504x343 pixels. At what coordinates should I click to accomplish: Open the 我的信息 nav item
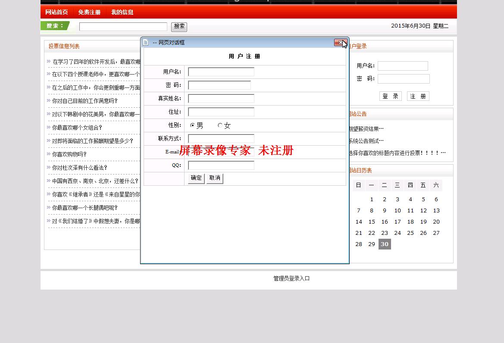(x=122, y=12)
